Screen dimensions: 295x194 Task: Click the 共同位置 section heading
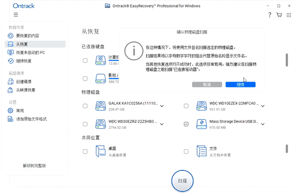tap(91, 138)
